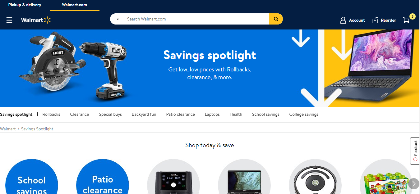The image size is (420, 194).
Task: Click inside the Search Walmart.com field
Action: coord(196,19)
